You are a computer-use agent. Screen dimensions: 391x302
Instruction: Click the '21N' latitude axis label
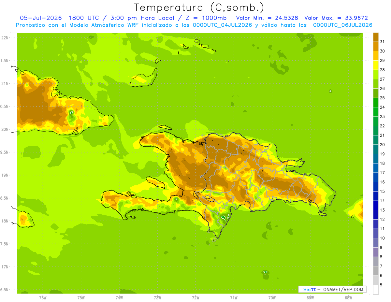(x=5, y=84)
